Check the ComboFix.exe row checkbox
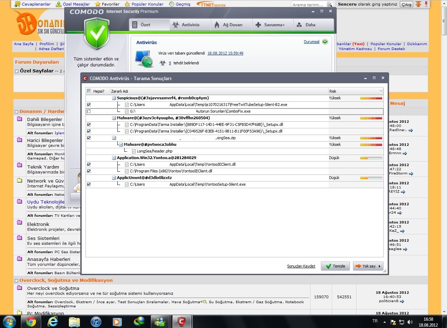Viewport: 447px width, 328px height. pyautogui.click(x=89, y=111)
